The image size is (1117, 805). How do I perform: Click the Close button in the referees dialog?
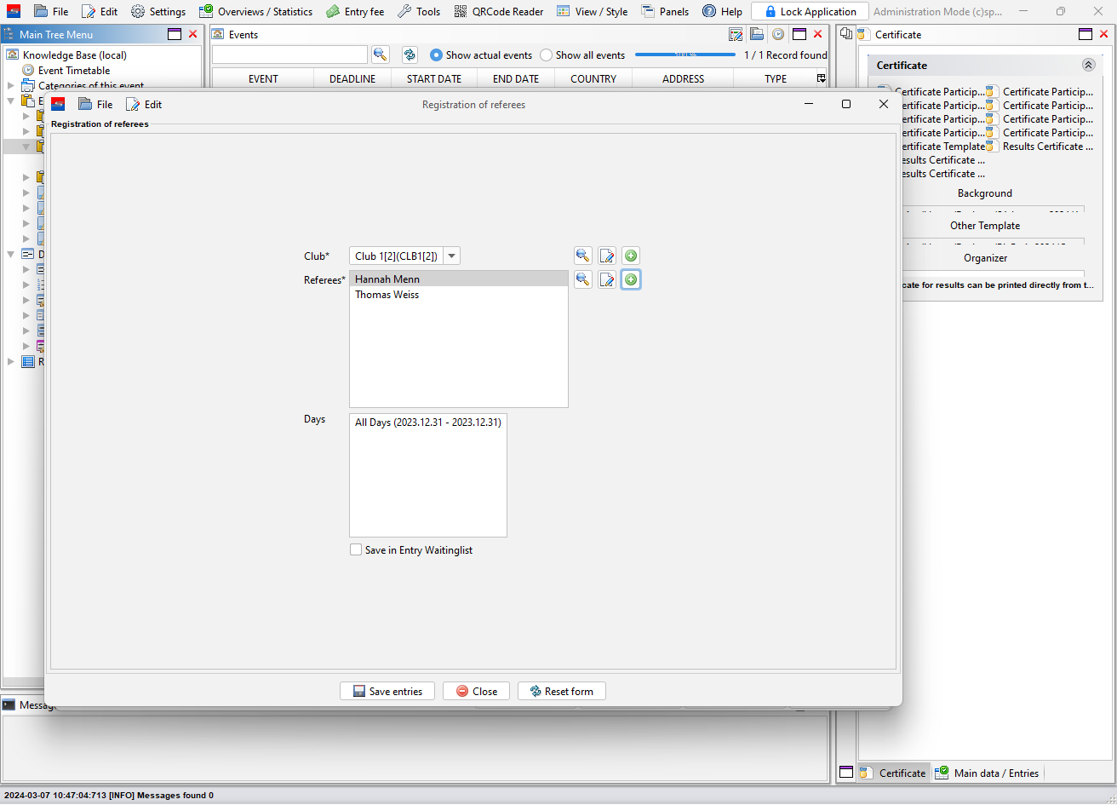click(476, 691)
